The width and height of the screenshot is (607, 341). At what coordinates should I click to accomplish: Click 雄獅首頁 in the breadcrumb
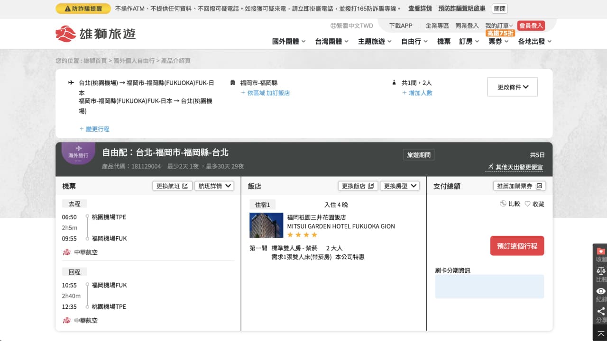point(95,61)
